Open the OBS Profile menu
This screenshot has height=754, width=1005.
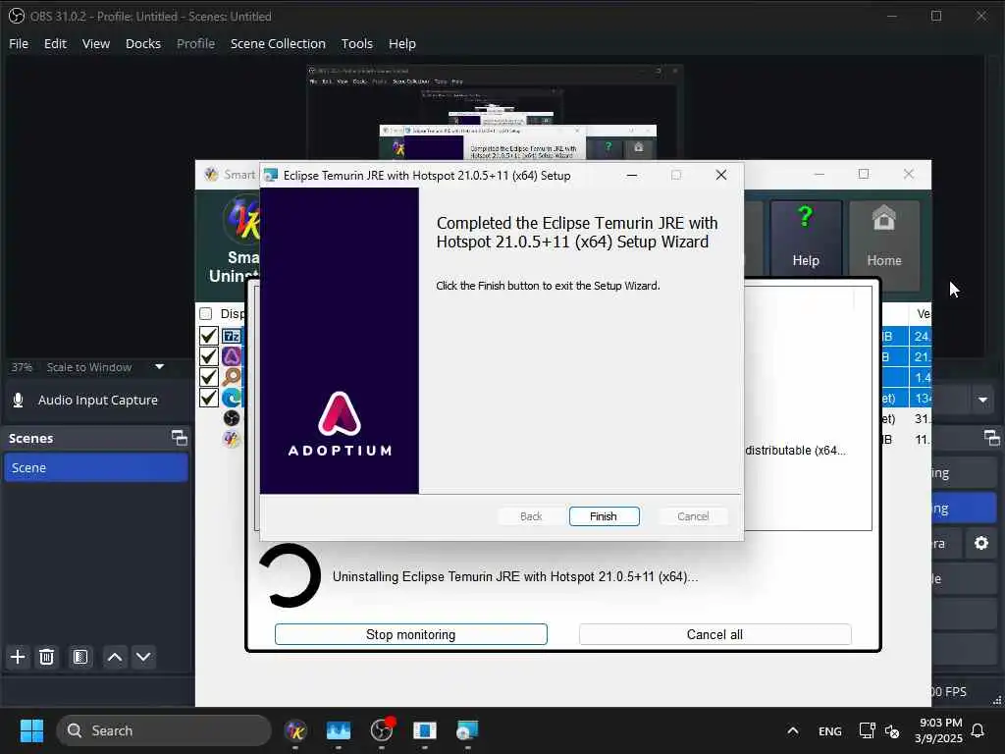pos(195,43)
